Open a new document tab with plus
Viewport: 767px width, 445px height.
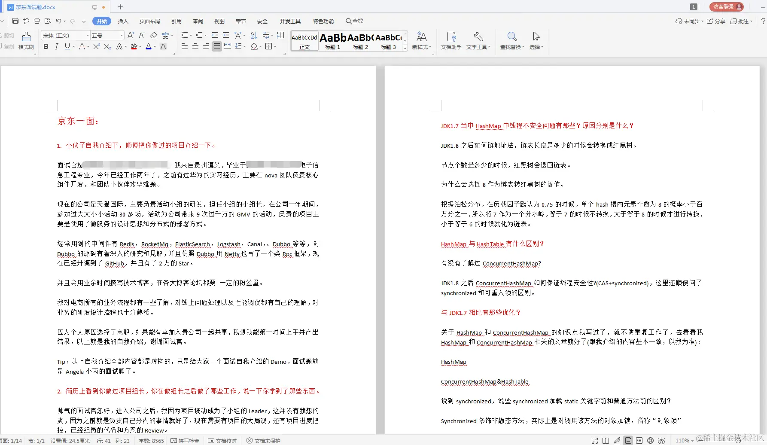tap(120, 7)
